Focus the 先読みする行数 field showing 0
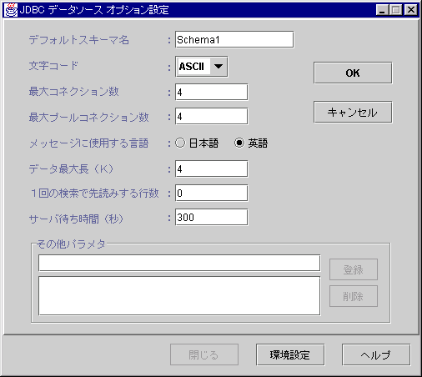 coord(212,193)
